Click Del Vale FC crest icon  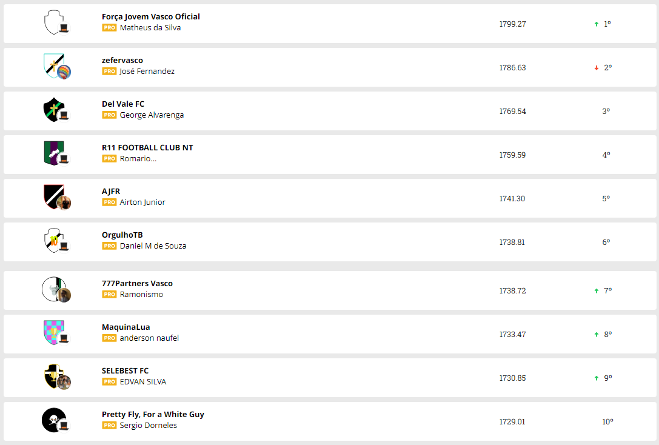click(x=53, y=109)
